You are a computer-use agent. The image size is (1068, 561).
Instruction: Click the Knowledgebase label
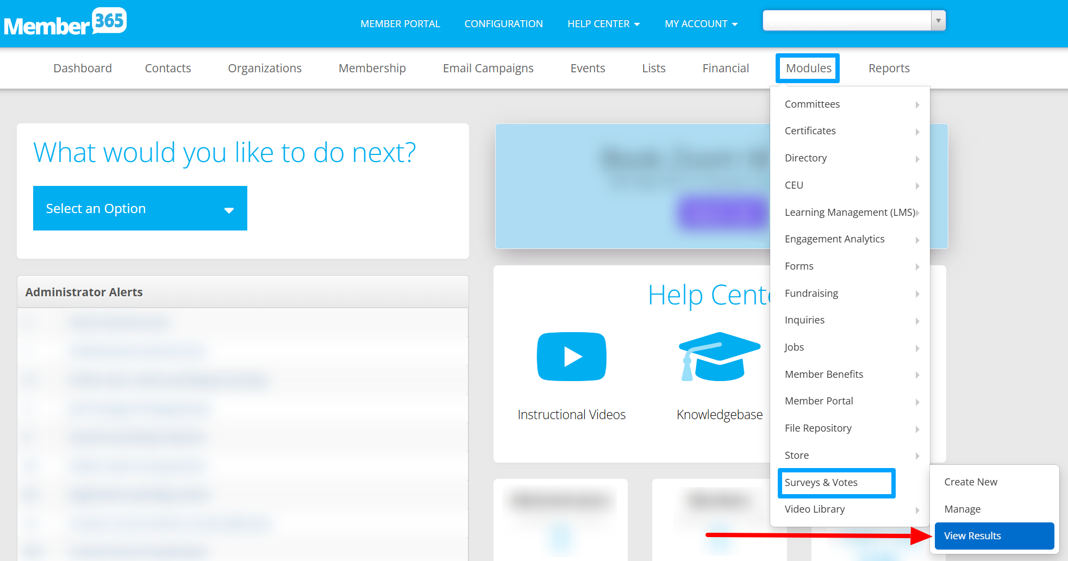pos(720,415)
